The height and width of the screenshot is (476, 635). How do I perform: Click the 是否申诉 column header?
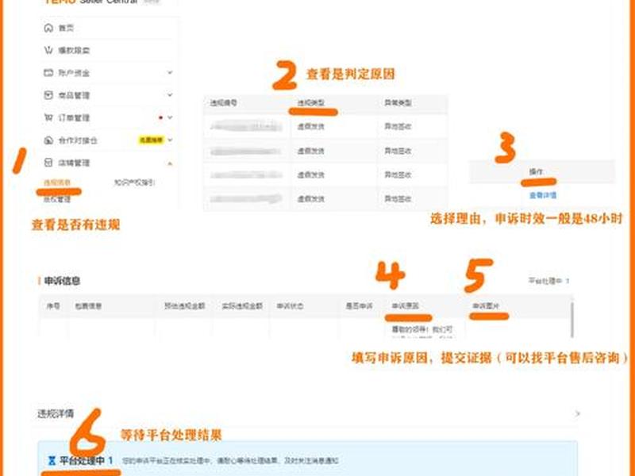[x=359, y=306]
